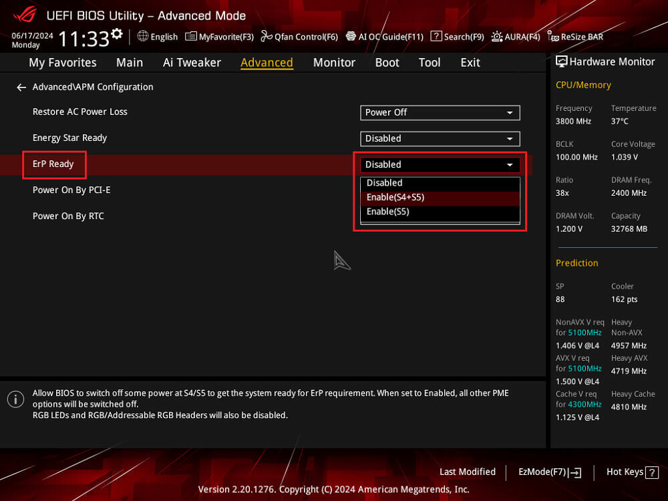Click the MyFavorite list icon
Screen dimensions: 668x501
tap(191, 37)
